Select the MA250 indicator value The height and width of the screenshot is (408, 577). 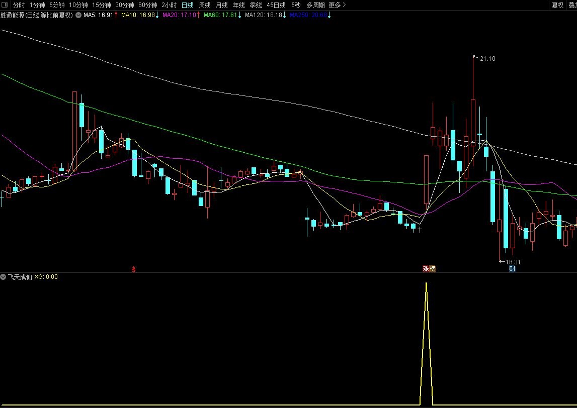pyautogui.click(x=310, y=15)
